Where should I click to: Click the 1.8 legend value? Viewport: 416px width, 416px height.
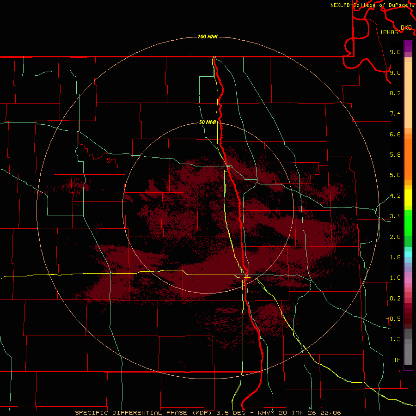pyautogui.click(x=395, y=257)
